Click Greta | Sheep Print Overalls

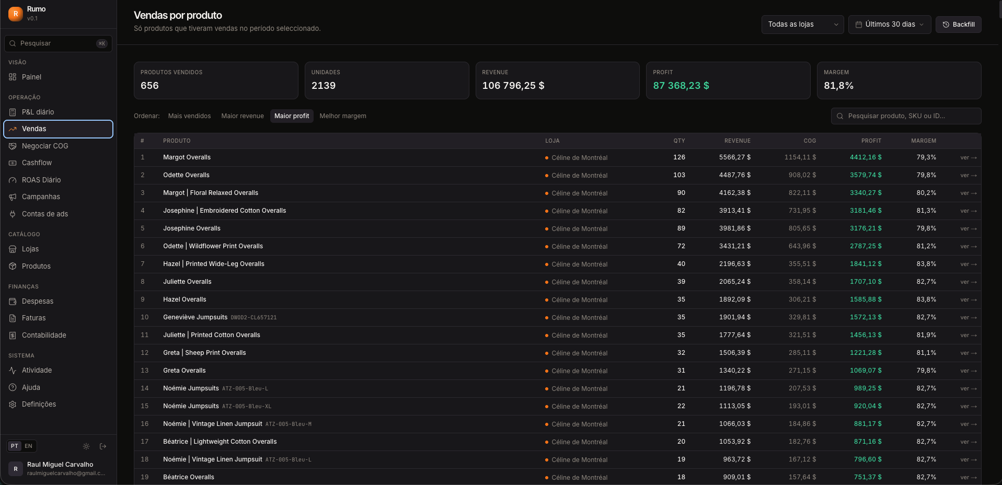[x=204, y=353]
